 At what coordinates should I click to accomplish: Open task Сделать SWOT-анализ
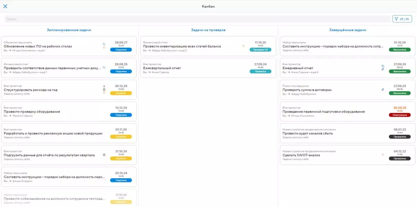point(301,155)
